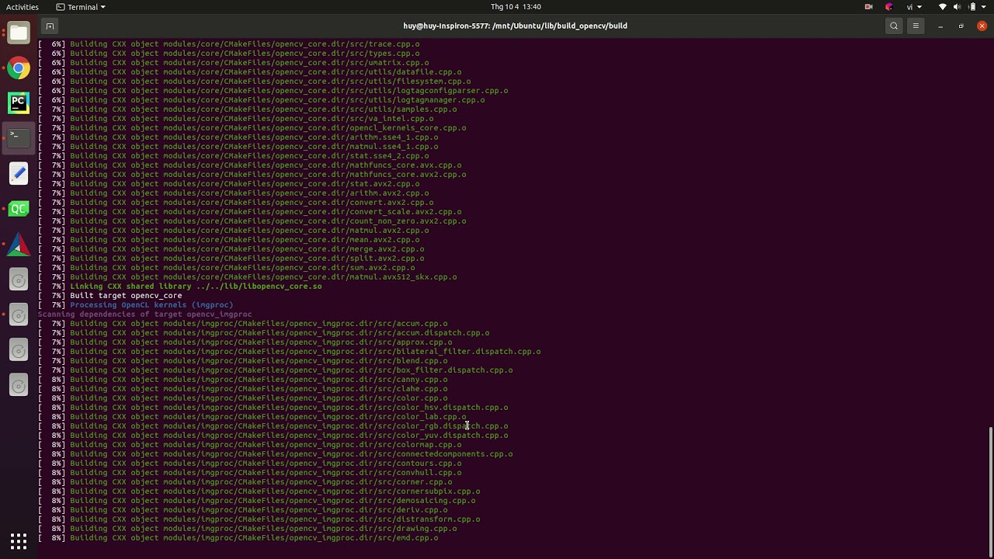Image resolution: width=994 pixels, height=559 pixels.
Task: Click the screen recording indicator in the top bar
Action: click(x=868, y=7)
